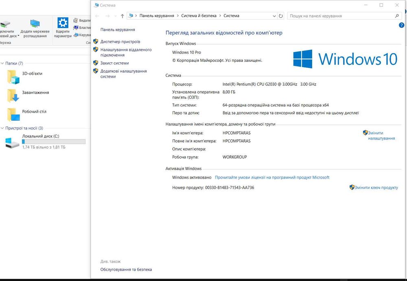Click the manage icon in Explorer ribbon

tap(76, 35)
